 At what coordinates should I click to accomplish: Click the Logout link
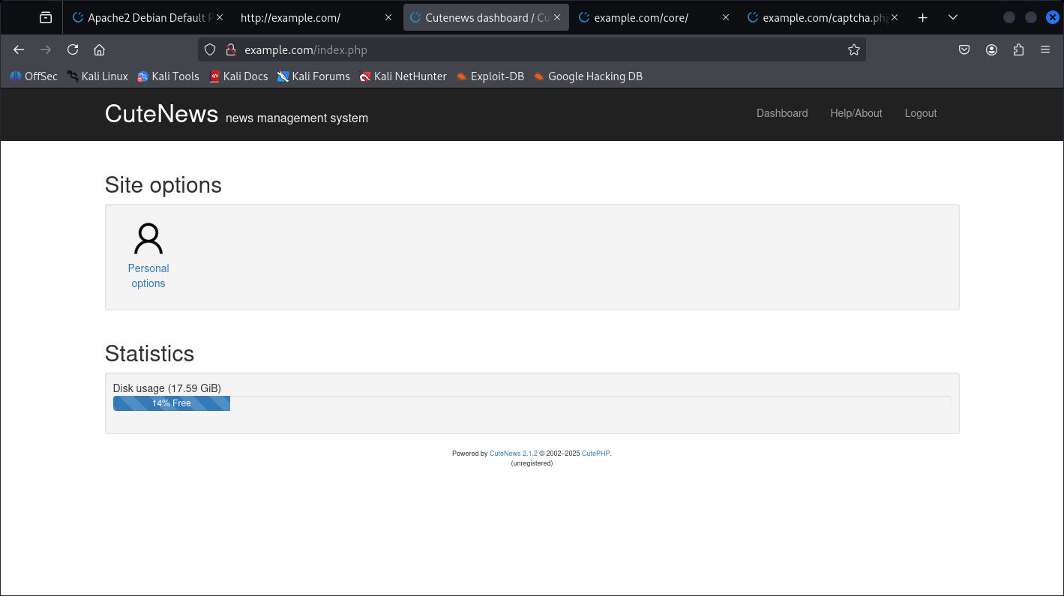(x=921, y=113)
